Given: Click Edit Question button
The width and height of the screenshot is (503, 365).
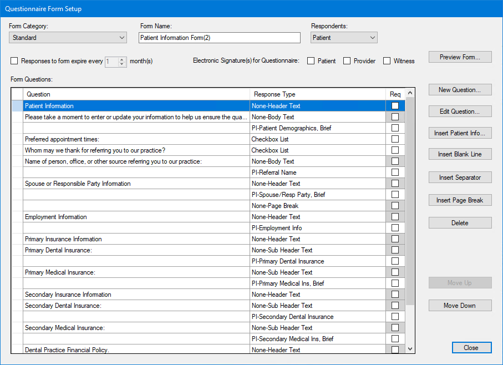Looking at the screenshot, I should tap(460, 111).
